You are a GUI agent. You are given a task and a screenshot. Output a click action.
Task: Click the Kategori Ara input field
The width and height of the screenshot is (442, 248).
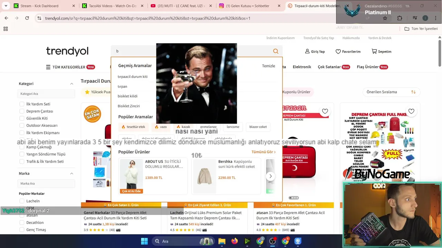46,94
